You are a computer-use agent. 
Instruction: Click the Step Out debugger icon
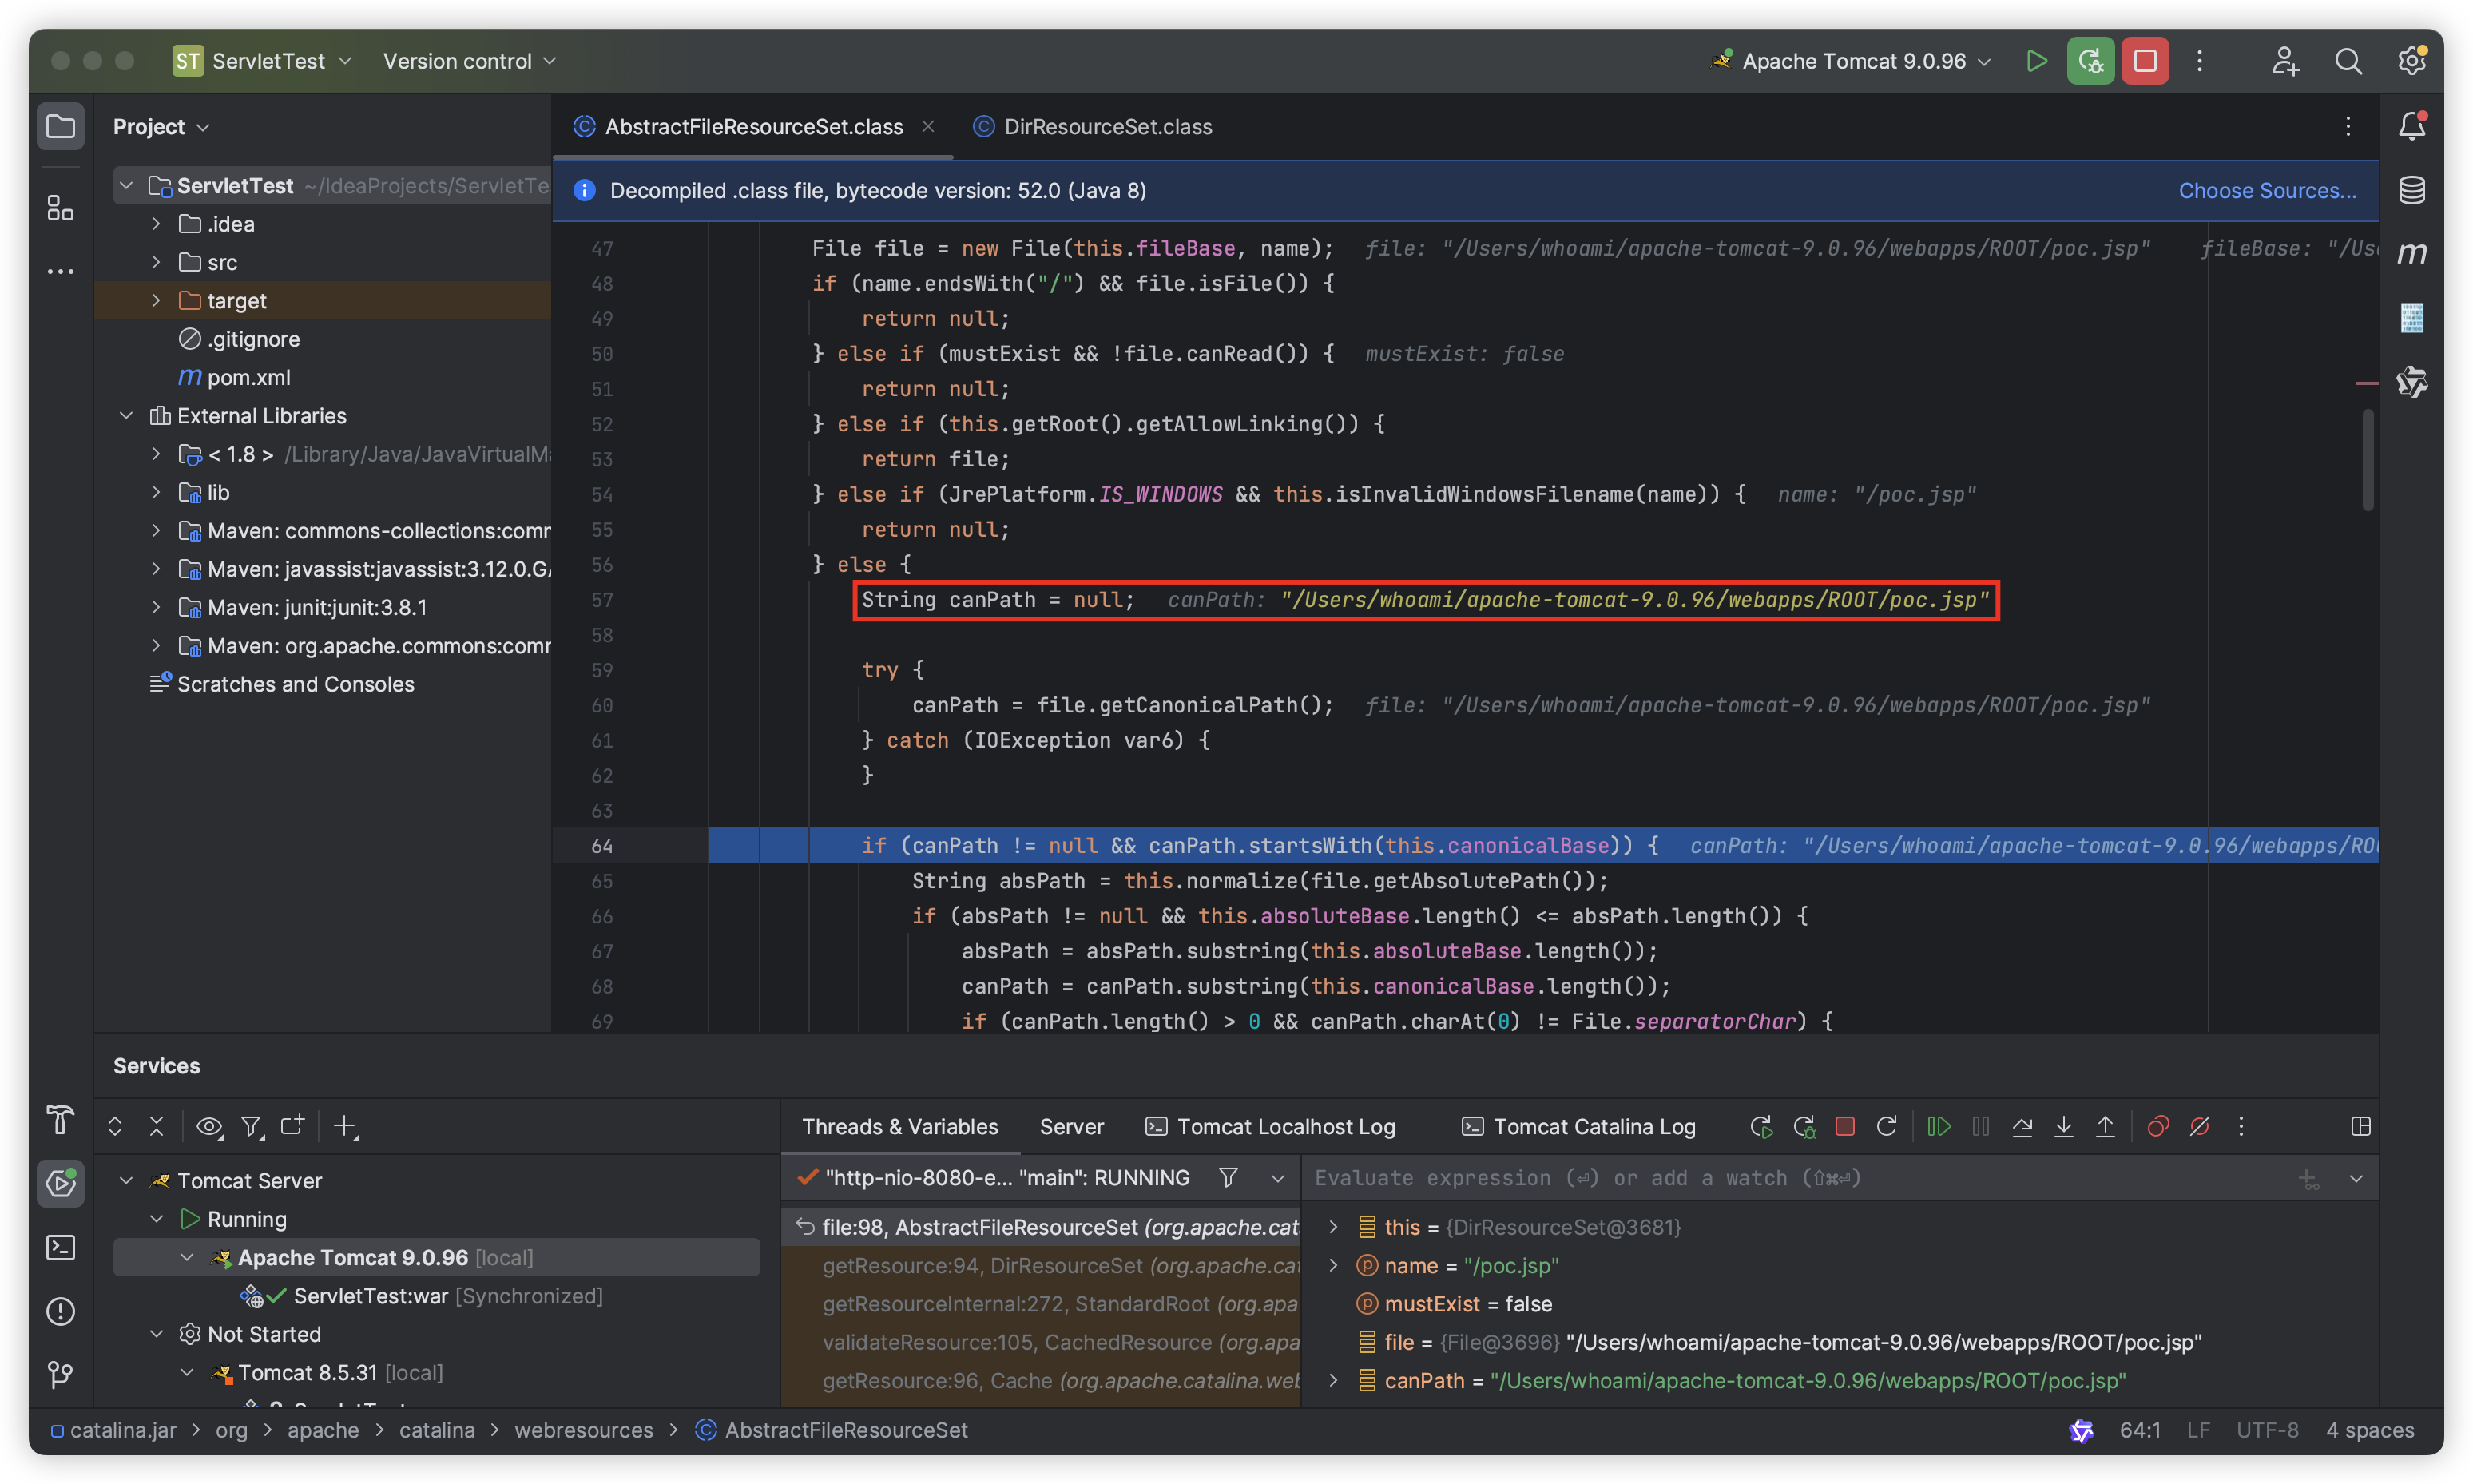[x=2105, y=1127]
